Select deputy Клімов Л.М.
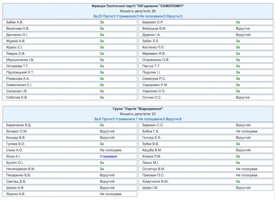The image size is (275, 200). [152, 156]
